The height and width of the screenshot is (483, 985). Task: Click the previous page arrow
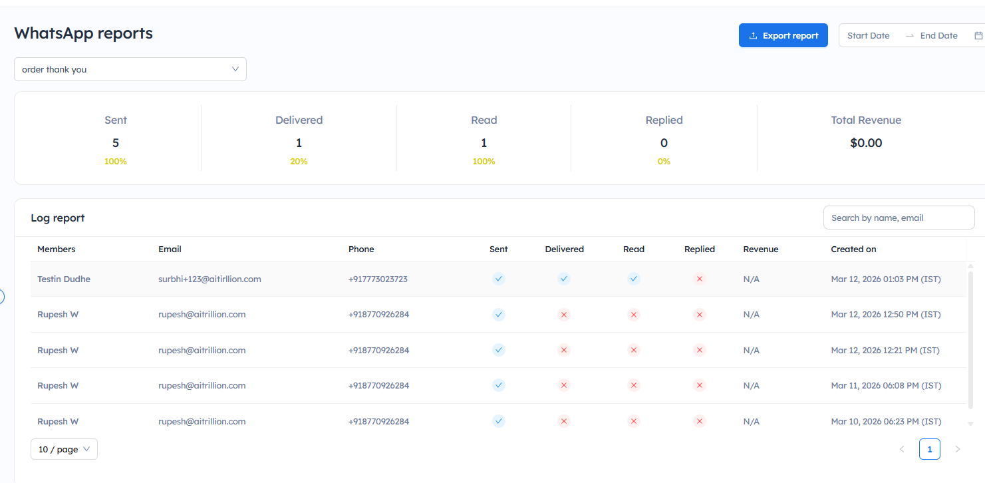pos(902,450)
